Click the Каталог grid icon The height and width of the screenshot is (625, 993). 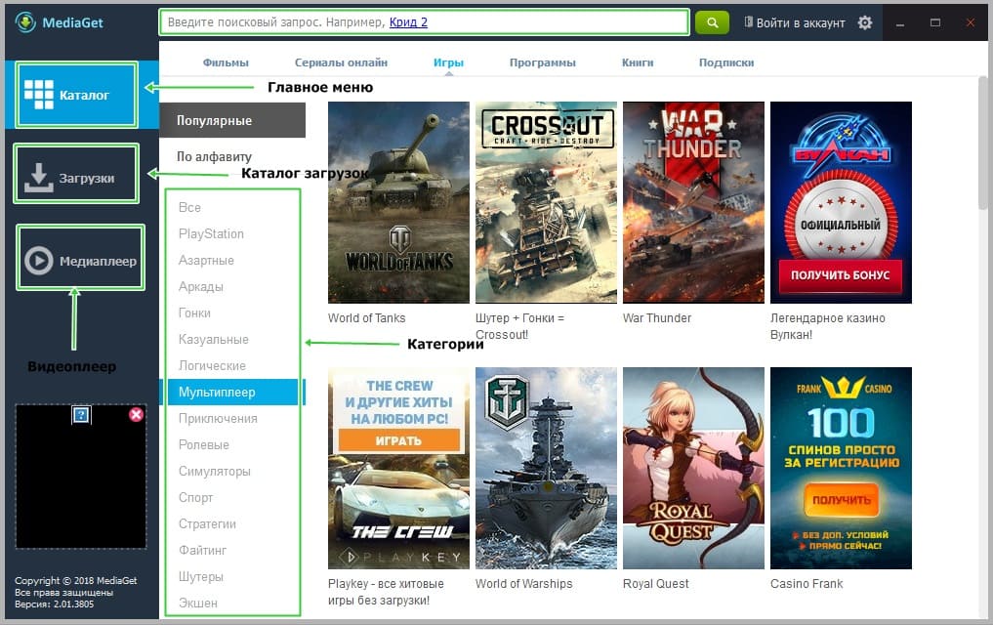(x=39, y=95)
